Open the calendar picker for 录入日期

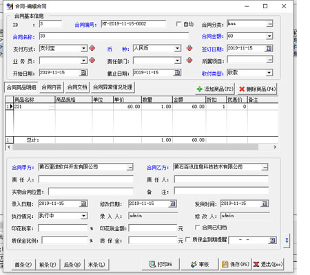coord(83,203)
